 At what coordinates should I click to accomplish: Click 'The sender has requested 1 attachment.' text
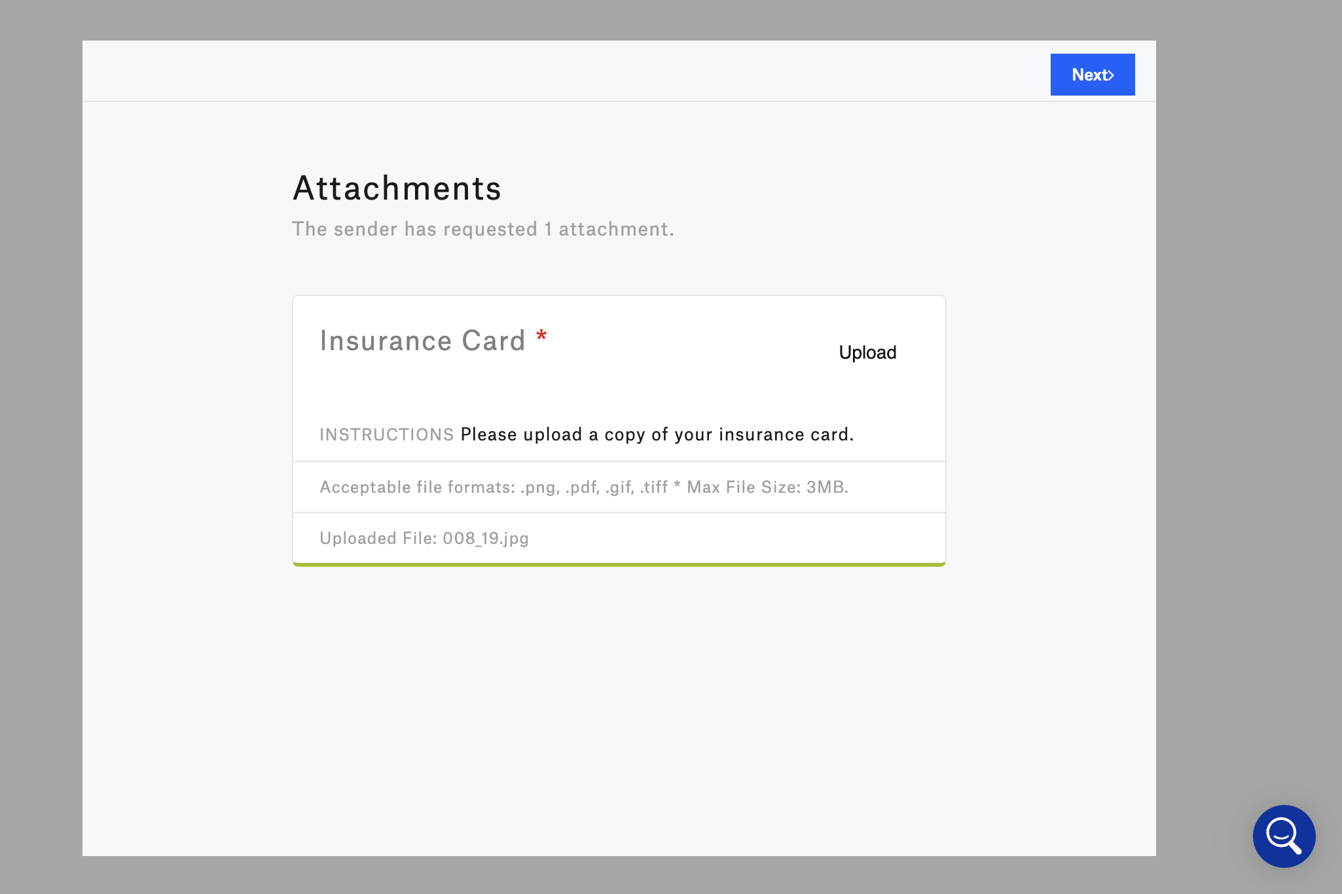coord(482,229)
